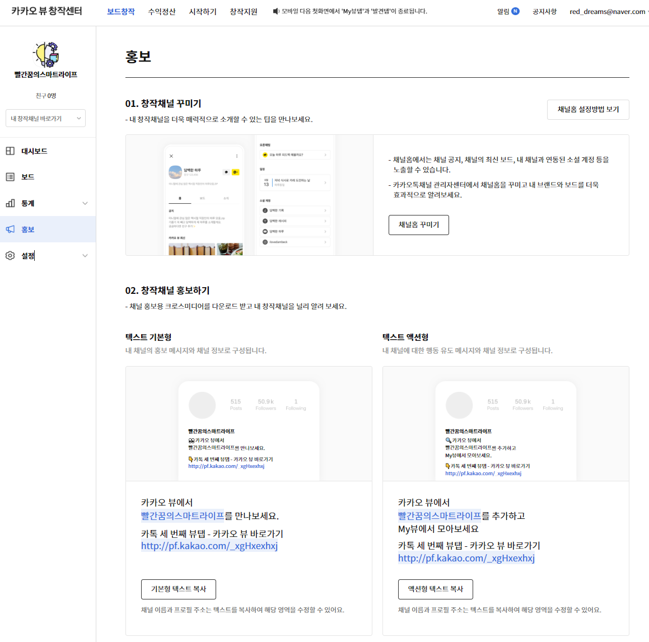Open the 내 창작채널 바로가기 dropdown
The height and width of the screenshot is (642, 649).
45,118
